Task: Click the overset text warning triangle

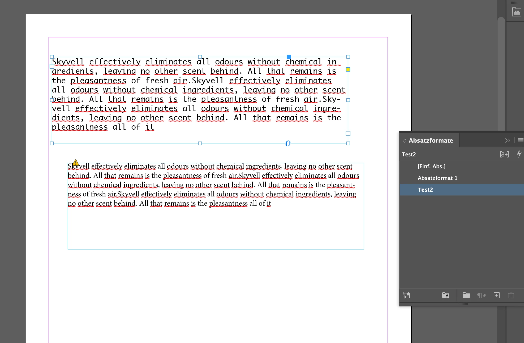Action: click(x=76, y=162)
